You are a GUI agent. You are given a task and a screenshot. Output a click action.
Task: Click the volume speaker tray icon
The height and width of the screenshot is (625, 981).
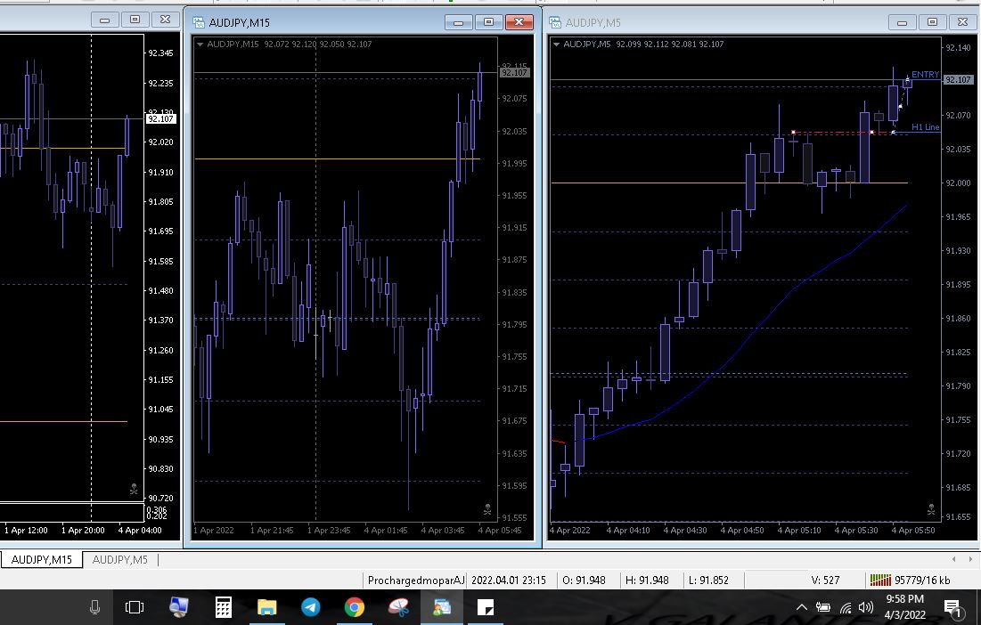[x=866, y=607]
